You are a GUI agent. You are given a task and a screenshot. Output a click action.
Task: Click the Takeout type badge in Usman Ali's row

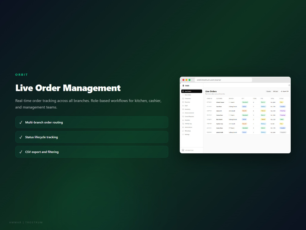[x=263, y=111]
